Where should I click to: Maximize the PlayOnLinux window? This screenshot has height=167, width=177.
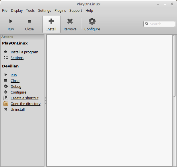(x=165, y=4)
